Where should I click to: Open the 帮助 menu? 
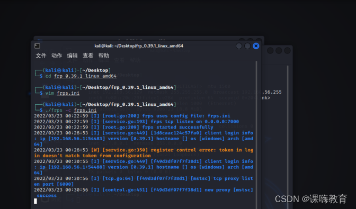click(103, 56)
